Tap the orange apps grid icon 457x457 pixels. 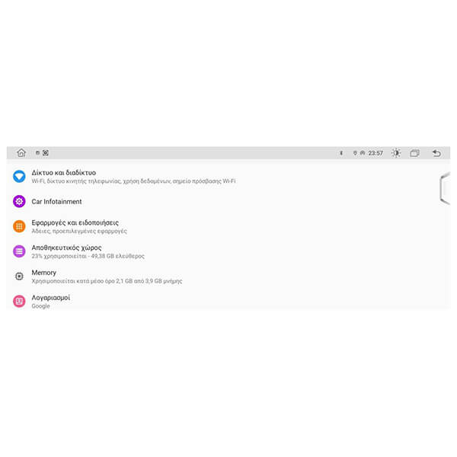tap(19, 226)
